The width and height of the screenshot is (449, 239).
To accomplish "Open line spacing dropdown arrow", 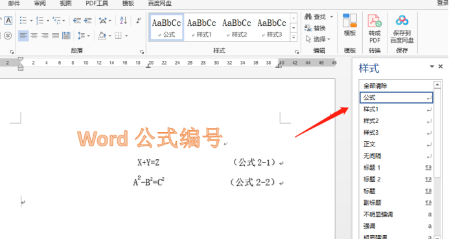I will click(89, 36).
